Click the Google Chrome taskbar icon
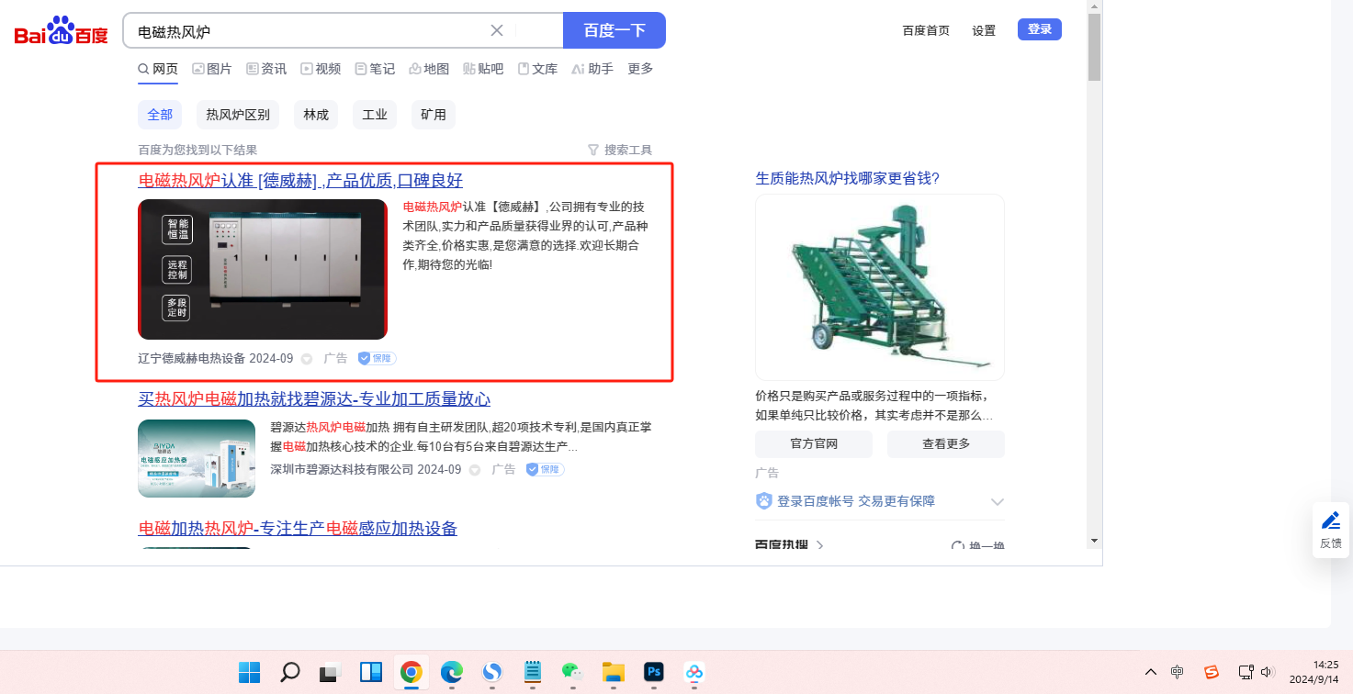This screenshot has width=1353, height=694. [x=411, y=672]
